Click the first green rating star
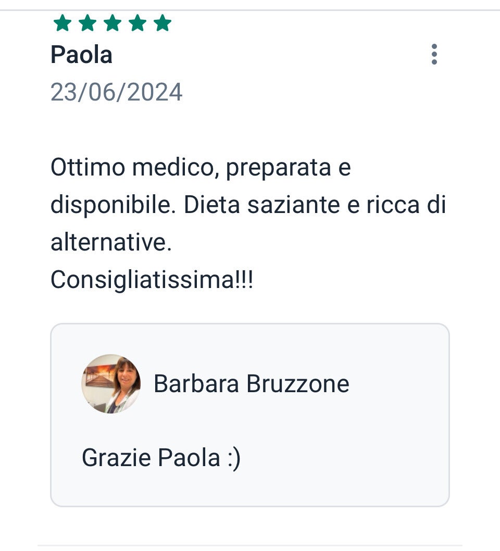The height and width of the screenshot is (551, 500). tap(63, 23)
